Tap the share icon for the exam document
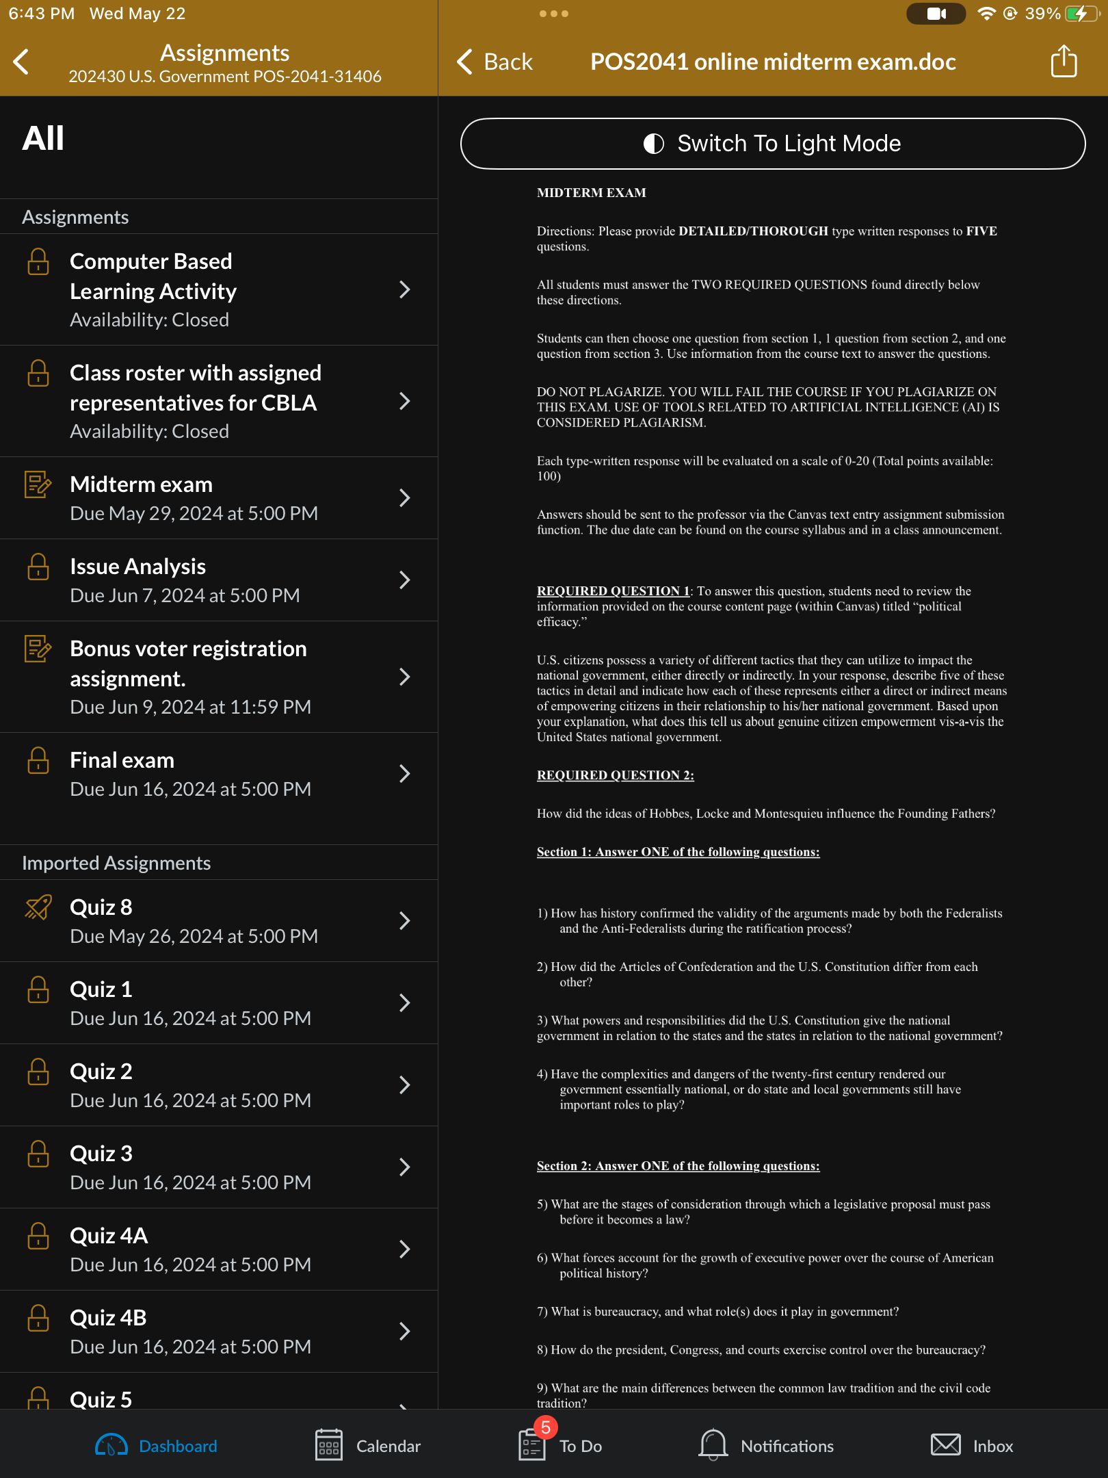 pyautogui.click(x=1064, y=62)
